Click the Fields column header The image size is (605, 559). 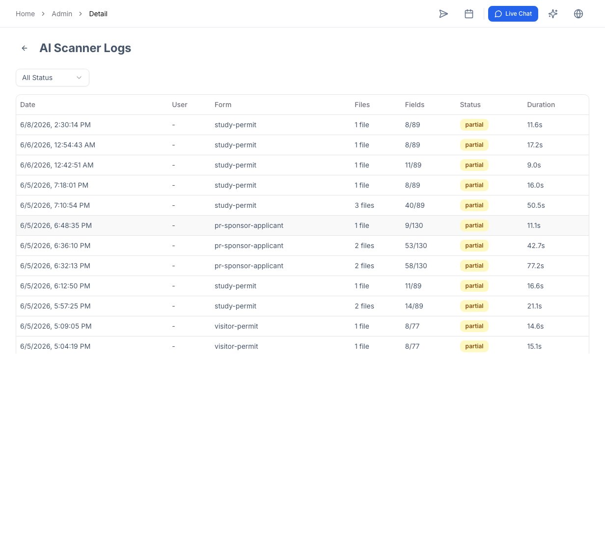tap(414, 105)
